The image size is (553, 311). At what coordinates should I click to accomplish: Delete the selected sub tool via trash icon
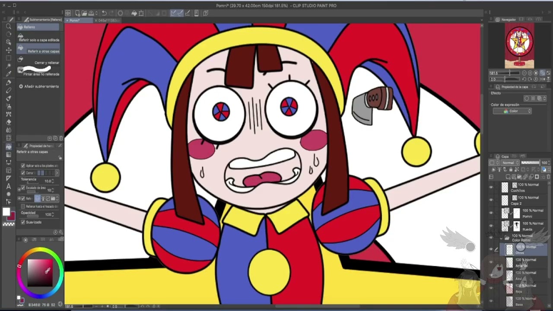[x=61, y=138]
